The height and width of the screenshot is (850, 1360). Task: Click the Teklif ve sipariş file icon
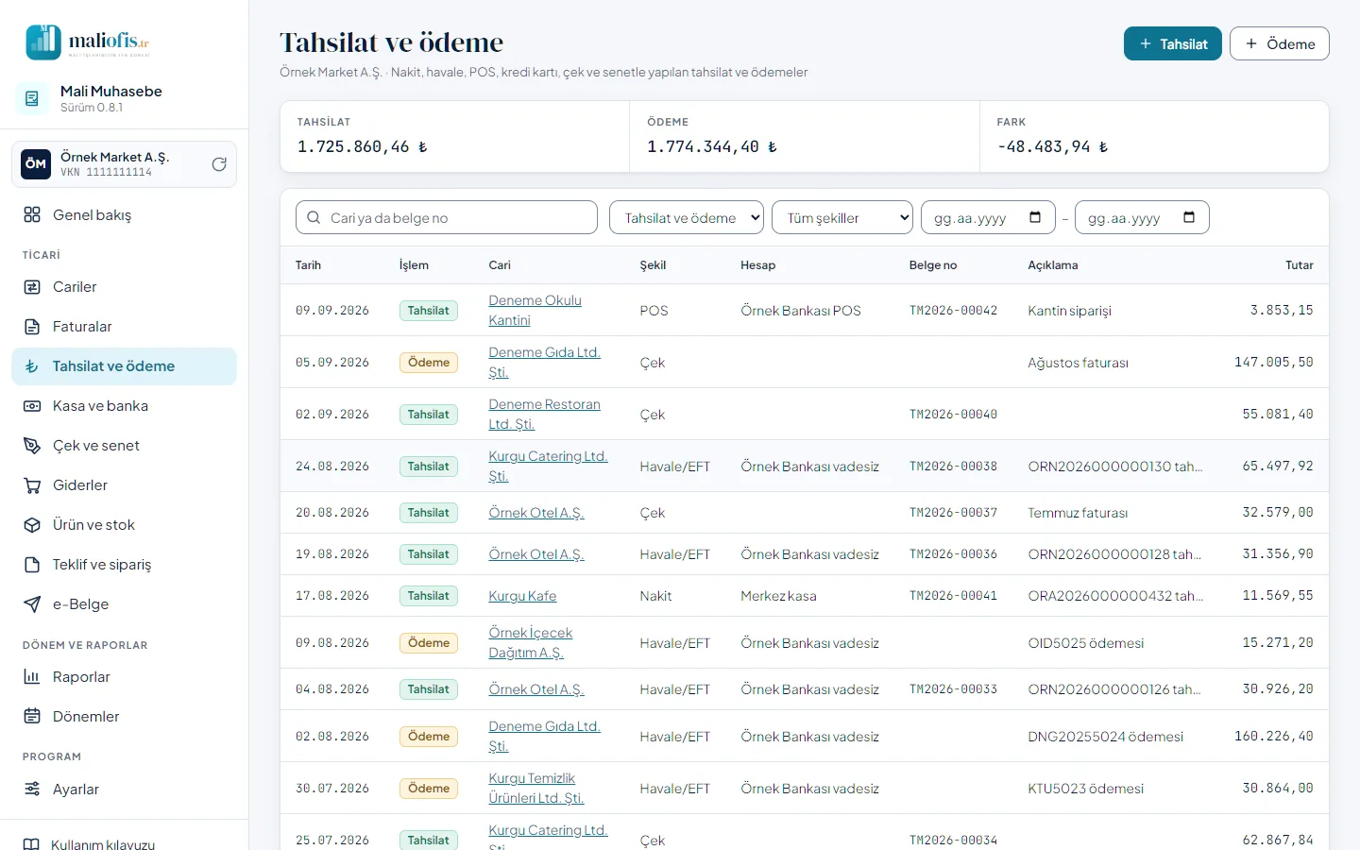[32, 565]
